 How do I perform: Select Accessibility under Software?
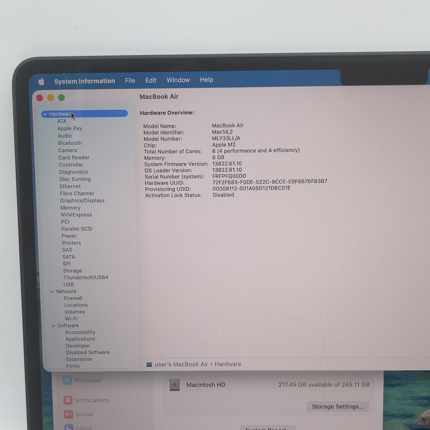click(x=80, y=333)
